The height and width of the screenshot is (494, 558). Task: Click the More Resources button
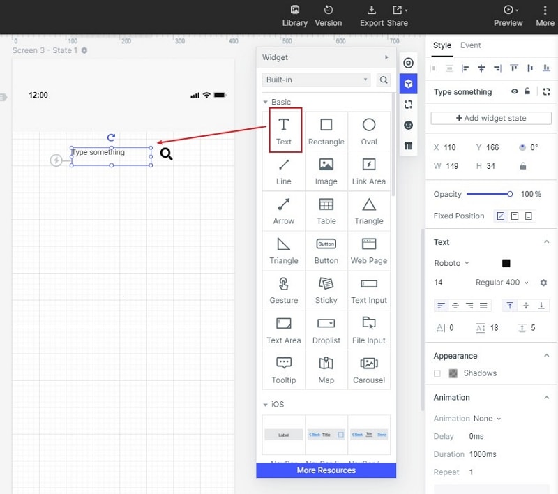click(x=326, y=470)
